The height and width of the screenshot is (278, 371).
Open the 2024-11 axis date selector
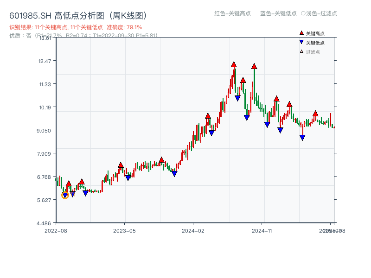[263, 230]
